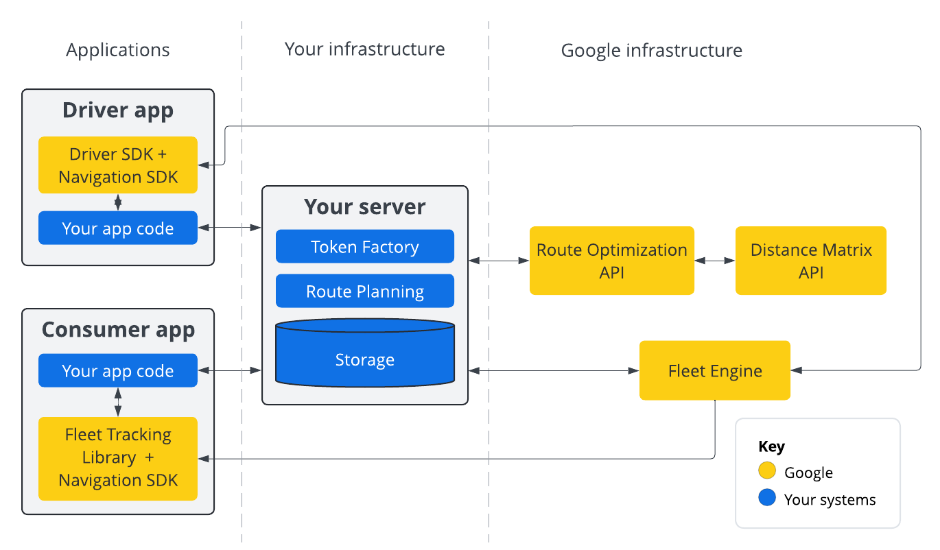Select the Your app code block in Driver app
Screen dimensions: 940x550
click(x=117, y=228)
